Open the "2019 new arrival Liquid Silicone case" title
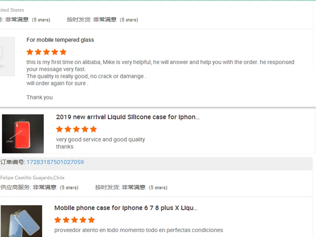316x237 pixels. tap(128, 117)
